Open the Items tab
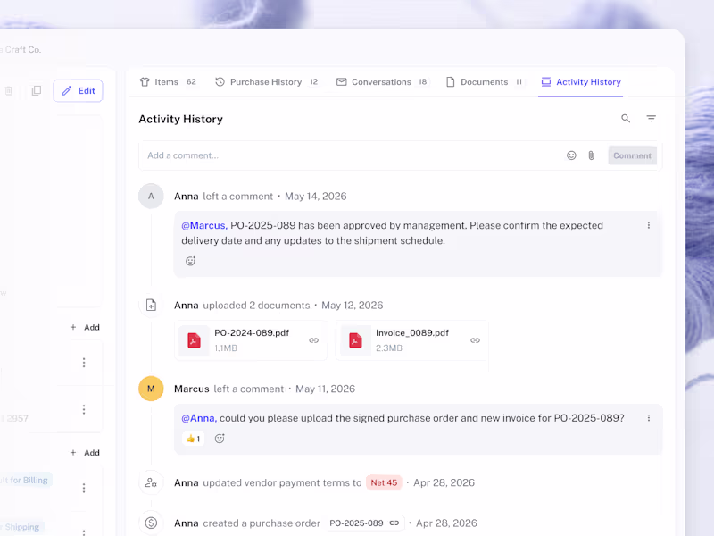 coord(168,82)
